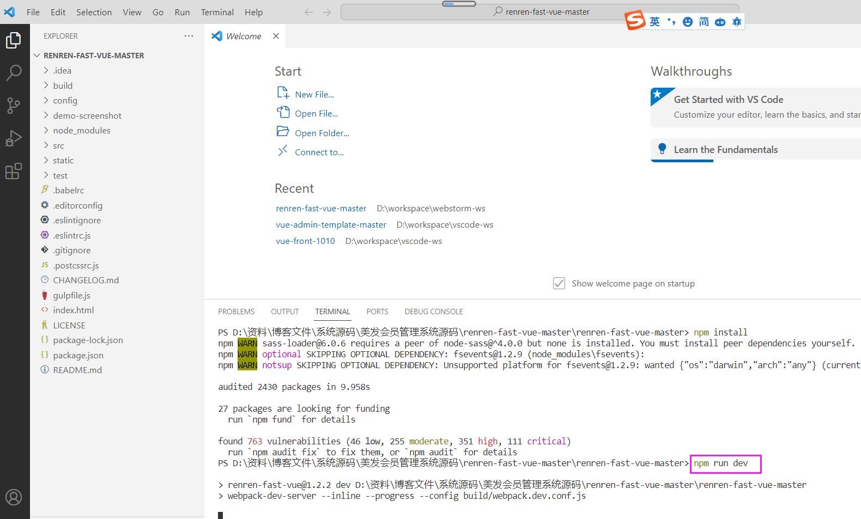The width and height of the screenshot is (861, 519).
Task: Click the Connect to remote icon
Action: pyautogui.click(x=283, y=151)
